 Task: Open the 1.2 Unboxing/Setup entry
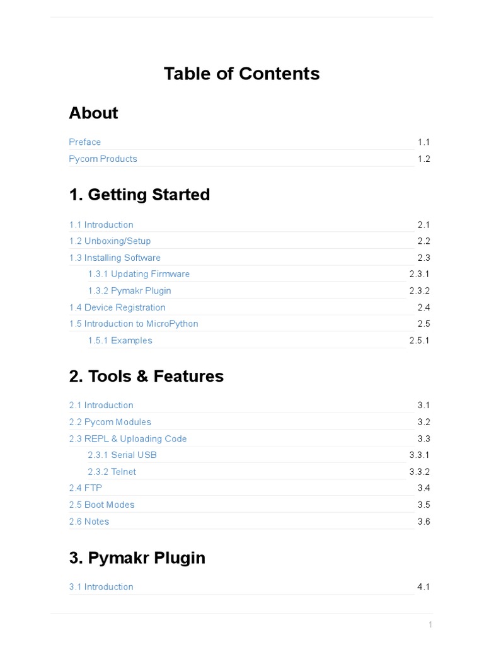[x=110, y=241]
